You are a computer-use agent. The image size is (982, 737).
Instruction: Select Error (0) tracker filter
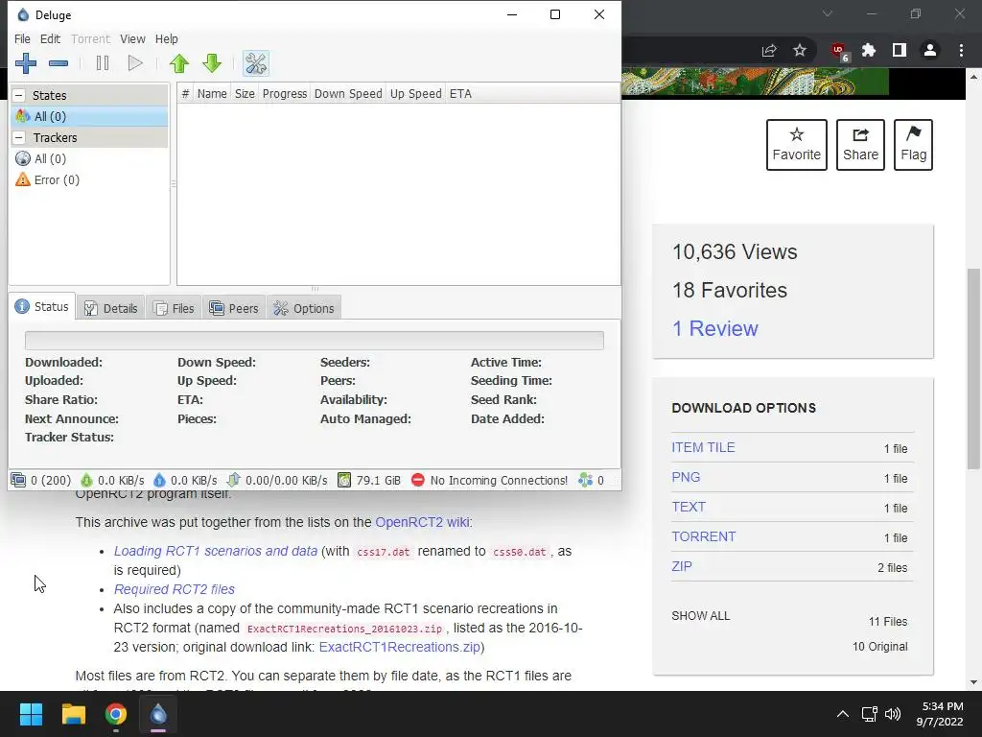[89, 179]
